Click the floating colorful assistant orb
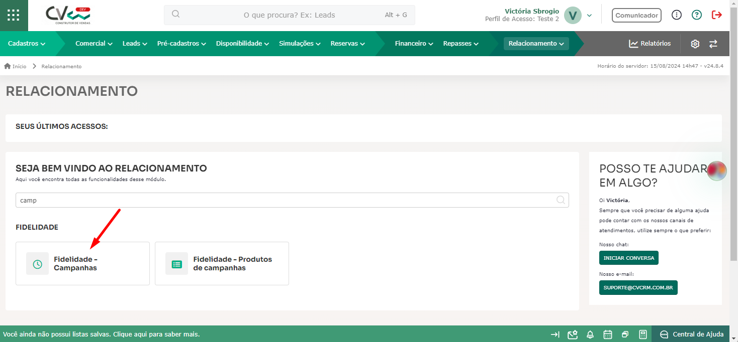 point(717,171)
